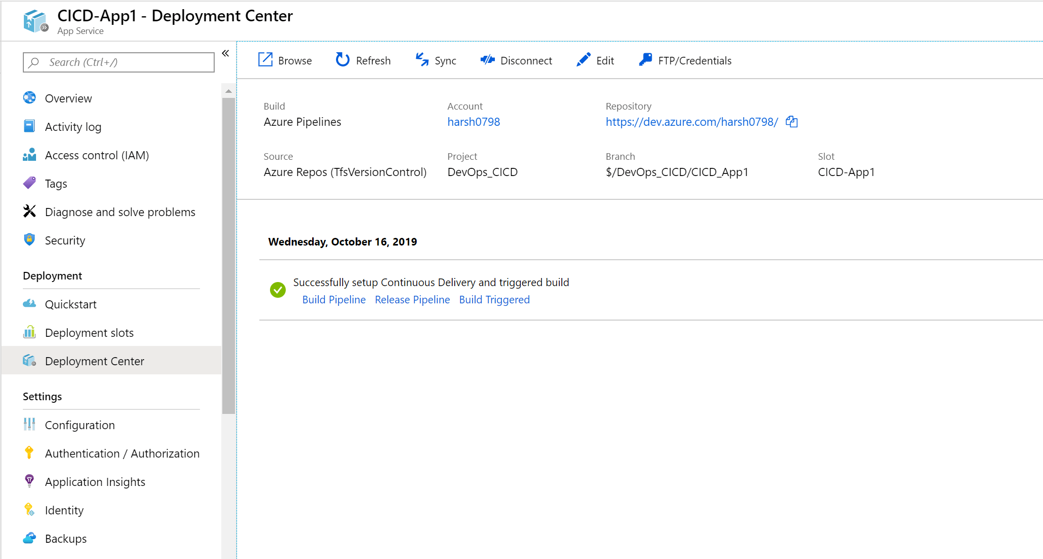
Task: Focus the sidebar Search (Ctrl+/) field
Action: click(119, 62)
